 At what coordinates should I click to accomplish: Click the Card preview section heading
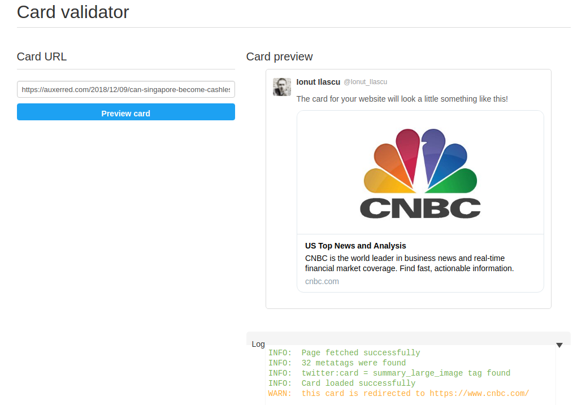(279, 56)
